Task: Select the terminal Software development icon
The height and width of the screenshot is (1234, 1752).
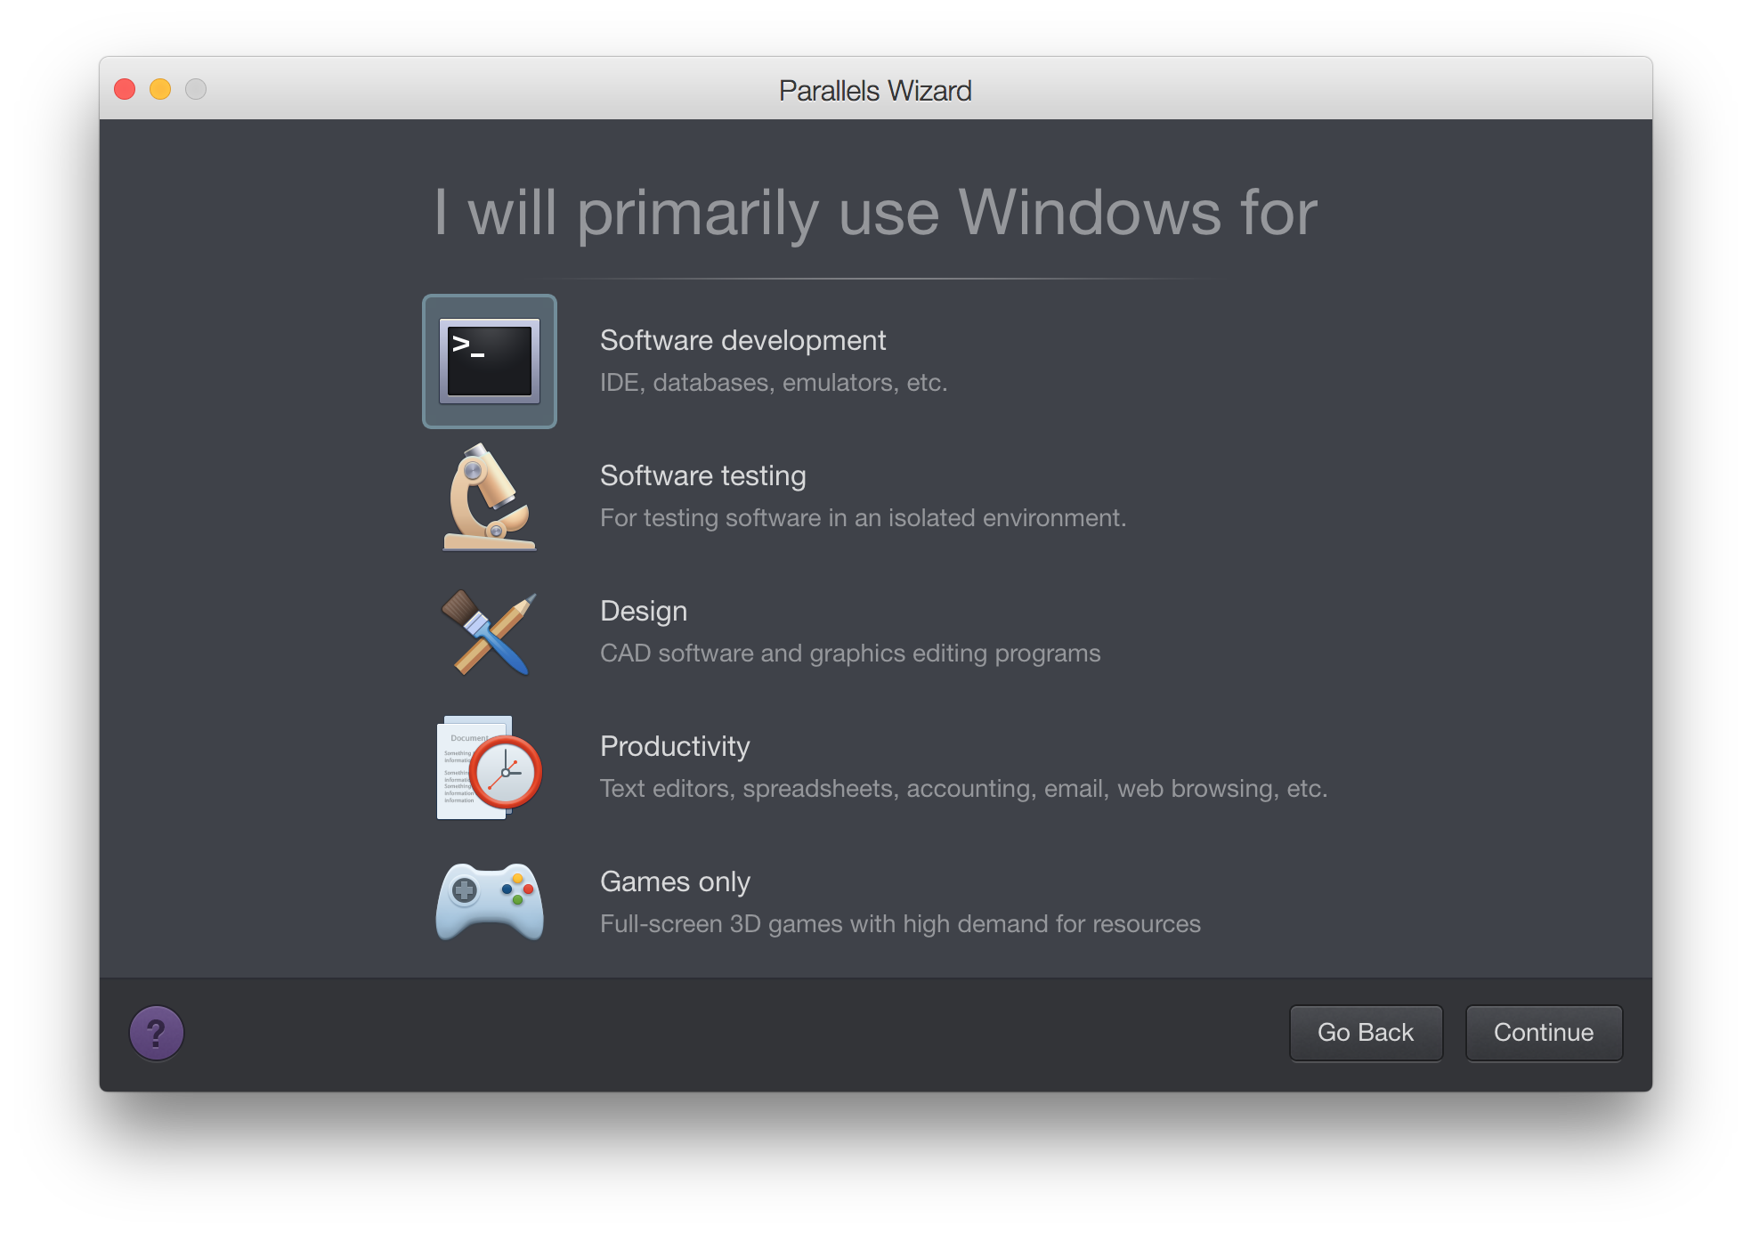Action: pos(490,361)
